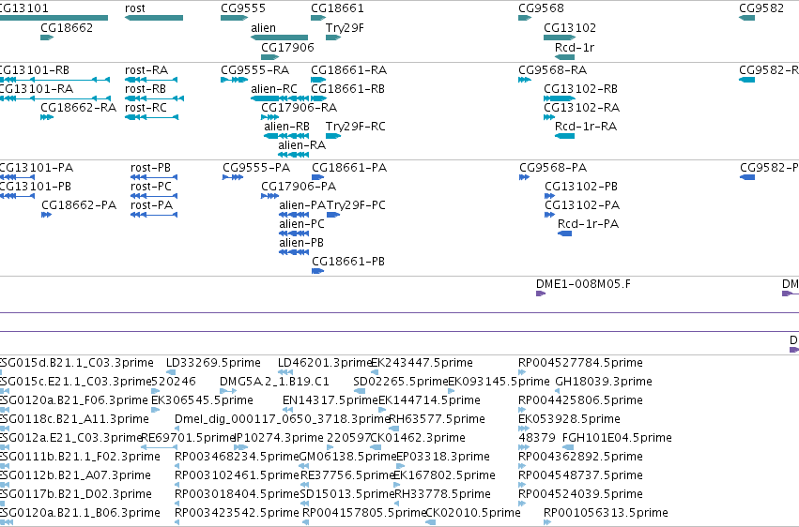The height and width of the screenshot is (527, 799).
Task: Click the DME1-008M05.F feature label
Action: 583,284
